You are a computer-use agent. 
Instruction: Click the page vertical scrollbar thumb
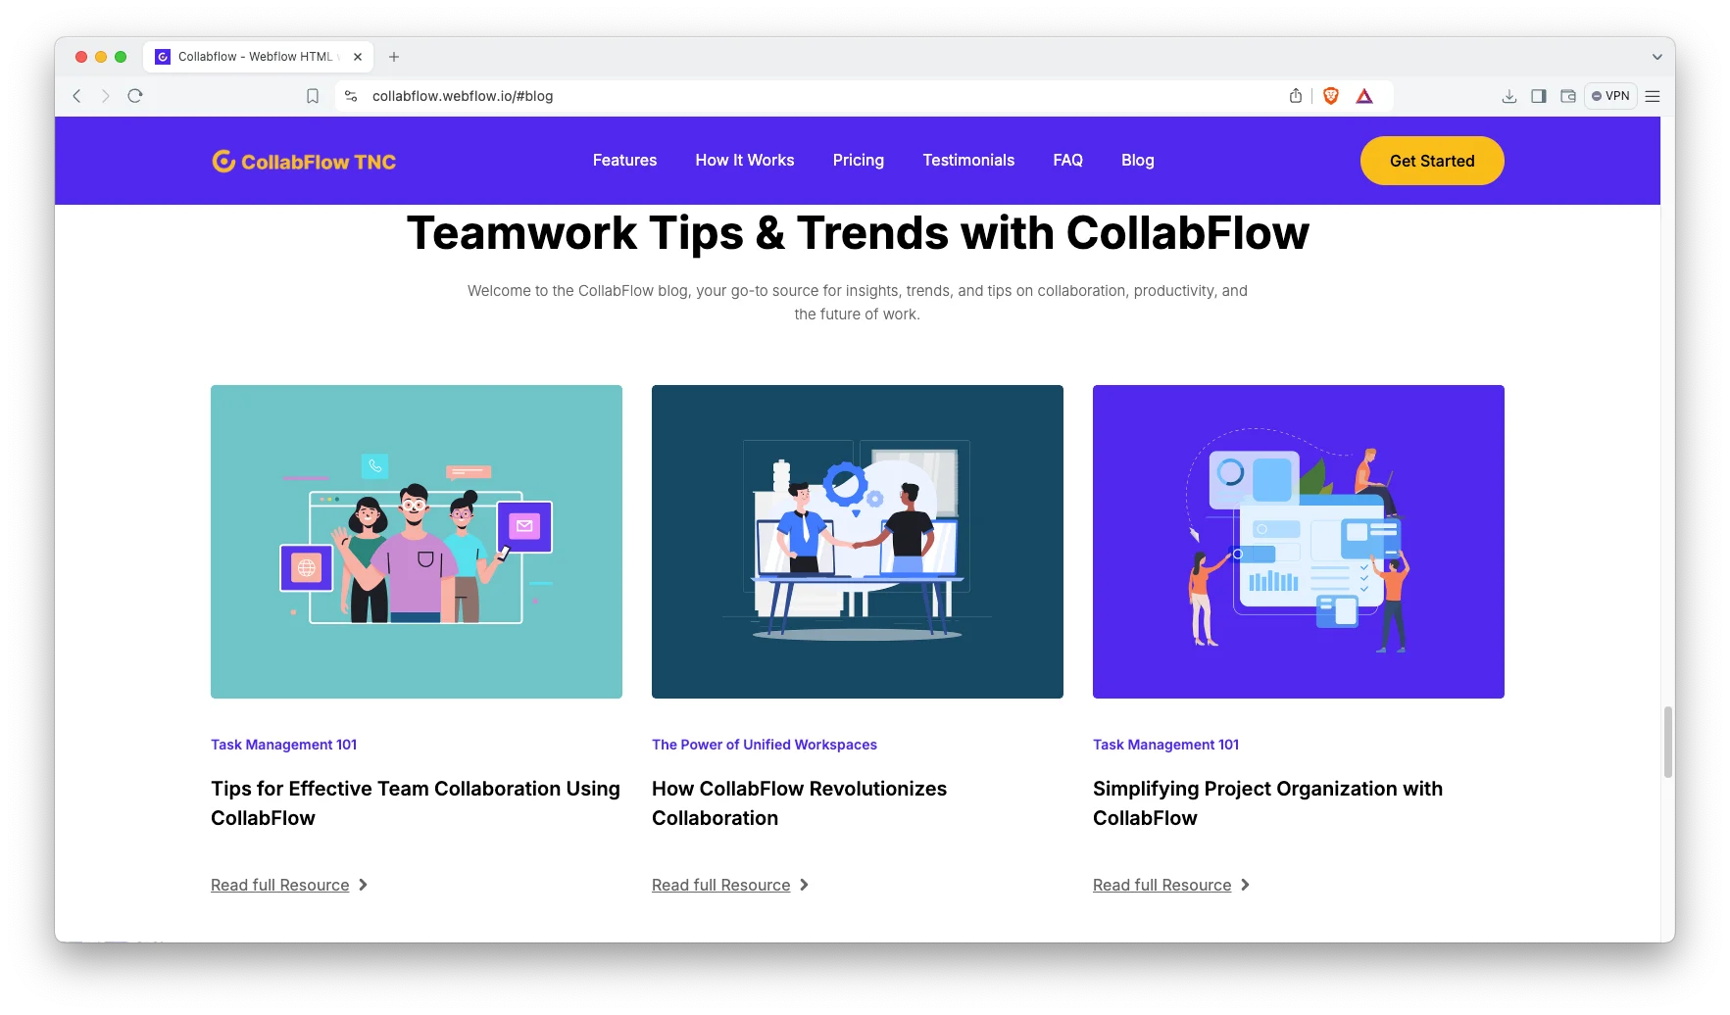coord(1667,741)
